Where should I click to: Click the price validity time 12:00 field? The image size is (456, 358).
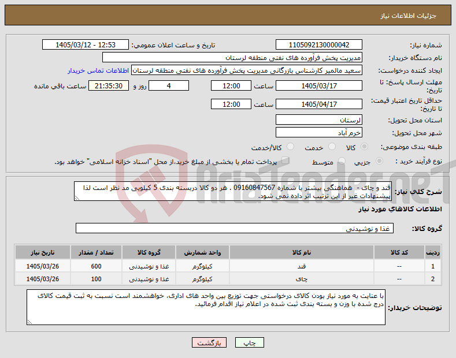pyautogui.click(x=231, y=104)
